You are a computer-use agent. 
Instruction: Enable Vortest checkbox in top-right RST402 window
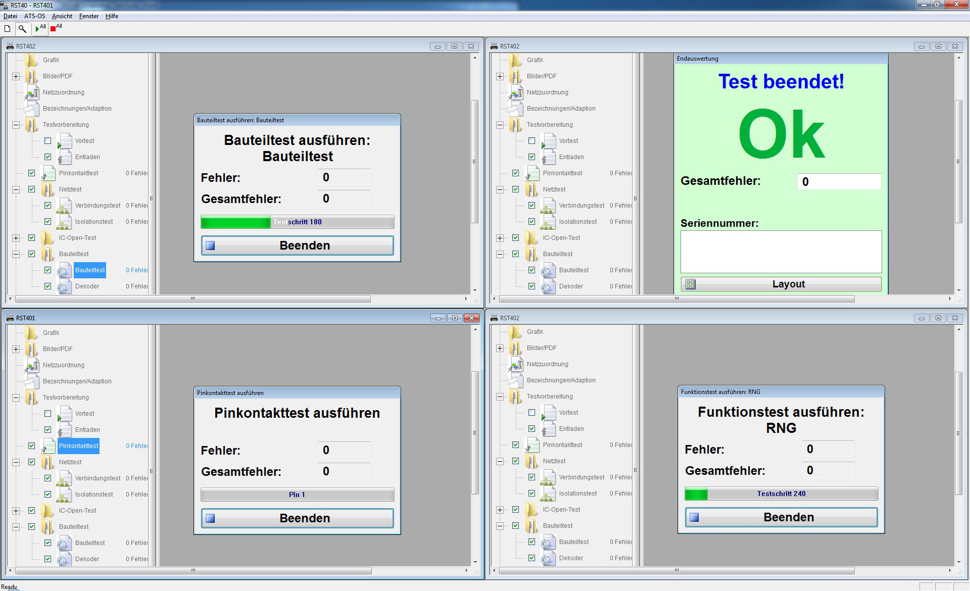(531, 141)
